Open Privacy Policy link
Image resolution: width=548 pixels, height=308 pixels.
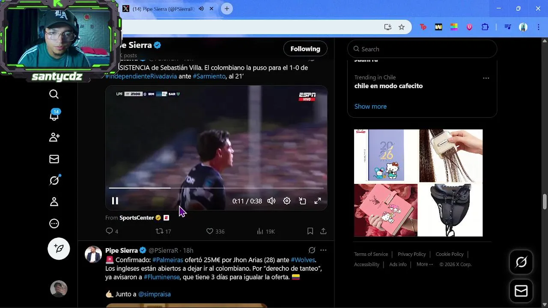point(412,254)
